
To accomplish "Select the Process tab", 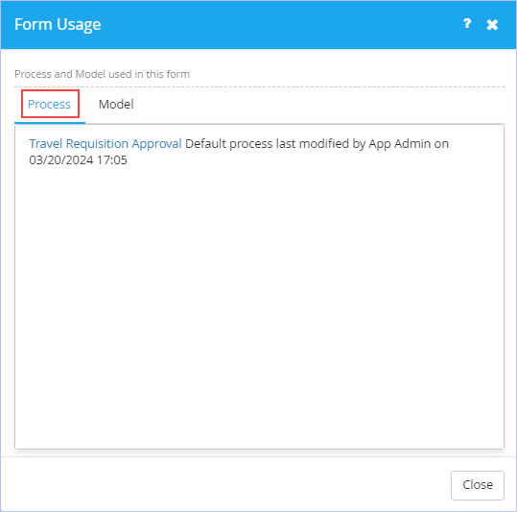I will (49, 105).
